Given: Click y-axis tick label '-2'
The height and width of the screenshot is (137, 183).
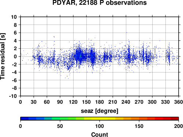Looking at the screenshot, I should 14,64.
